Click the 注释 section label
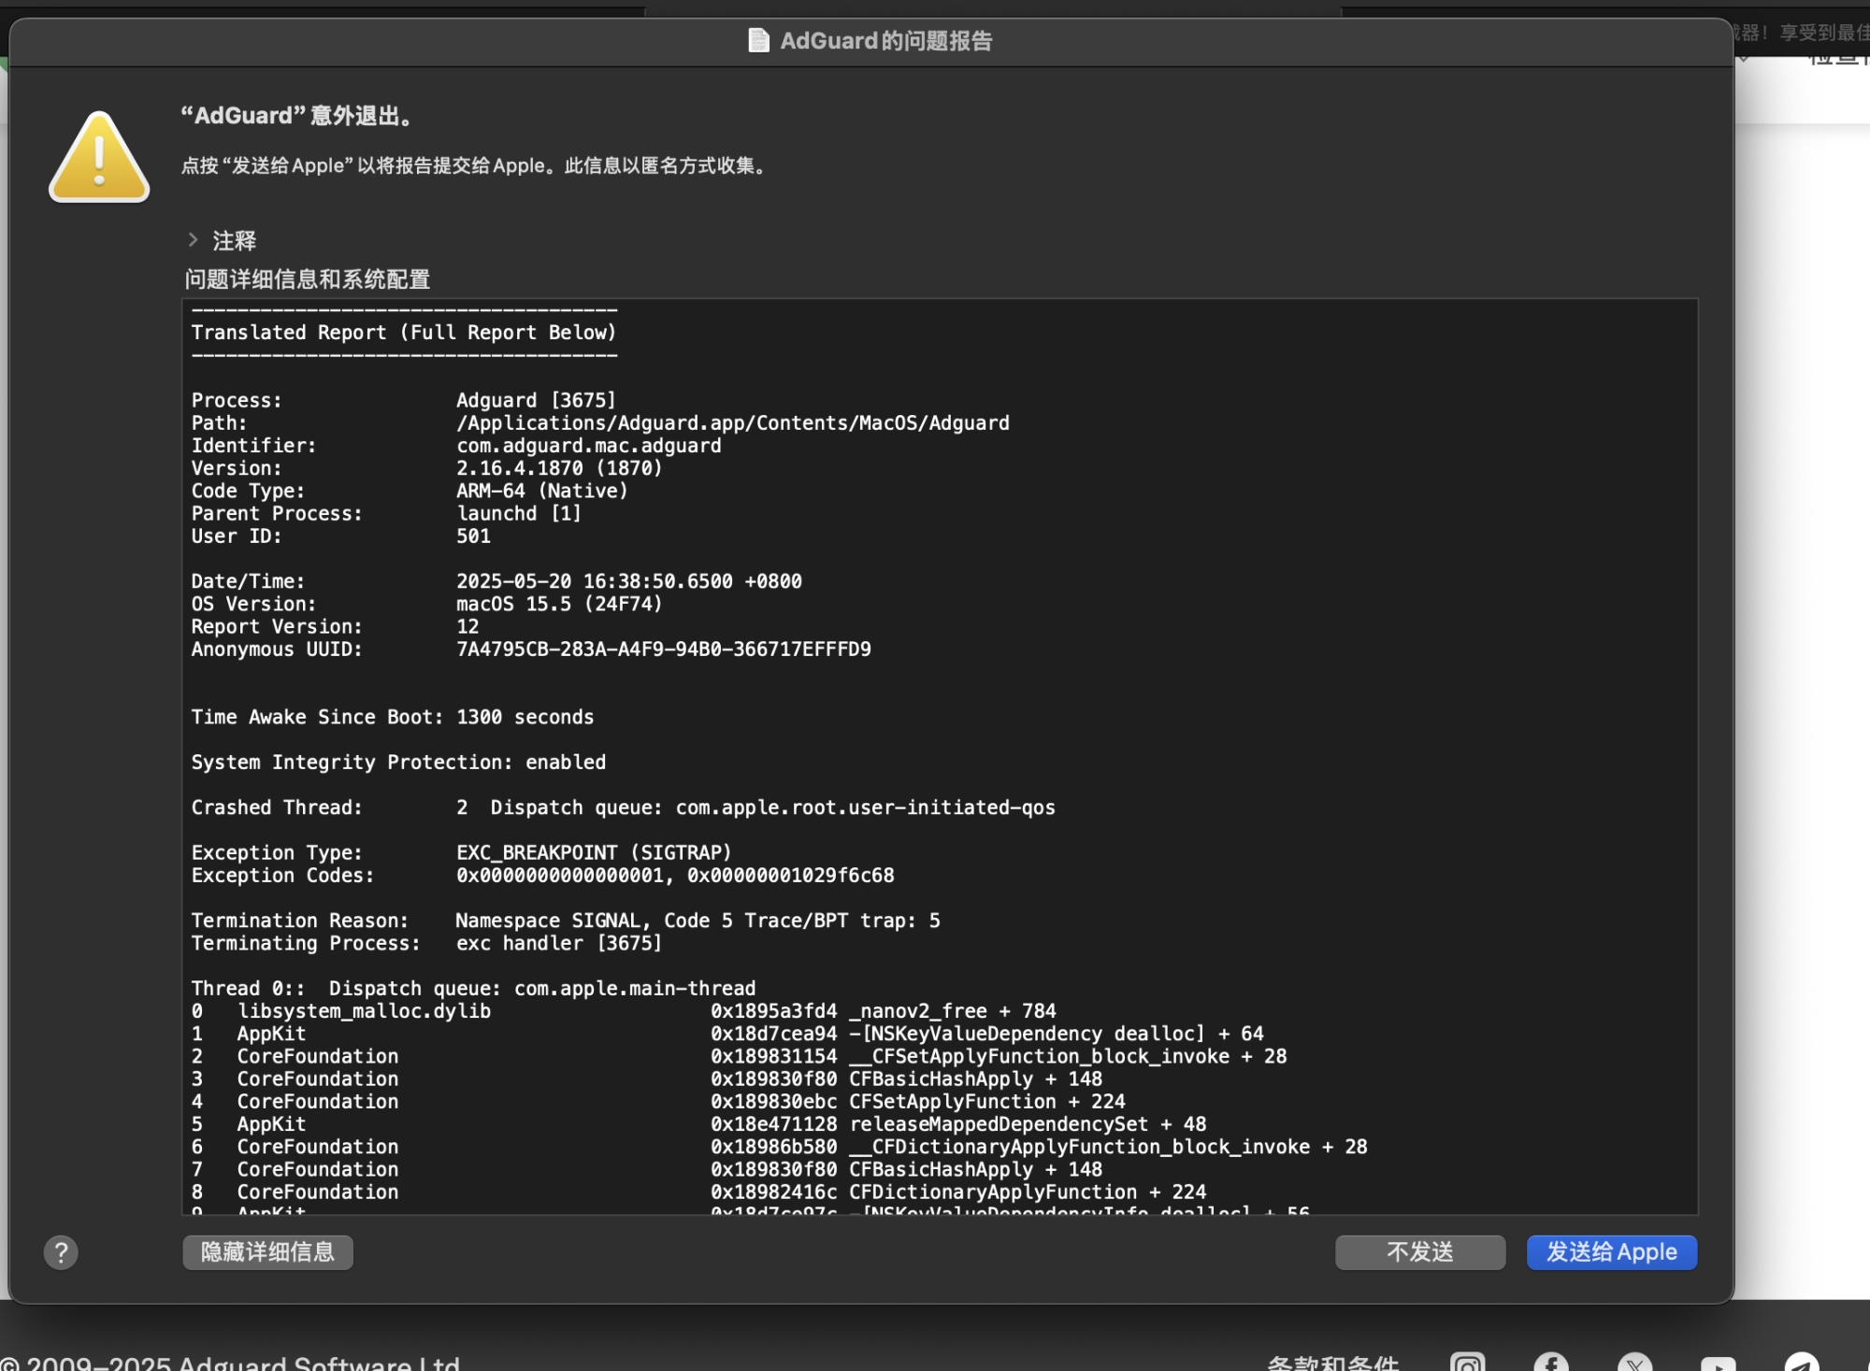The image size is (1870, 1371). pyautogui.click(x=234, y=241)
